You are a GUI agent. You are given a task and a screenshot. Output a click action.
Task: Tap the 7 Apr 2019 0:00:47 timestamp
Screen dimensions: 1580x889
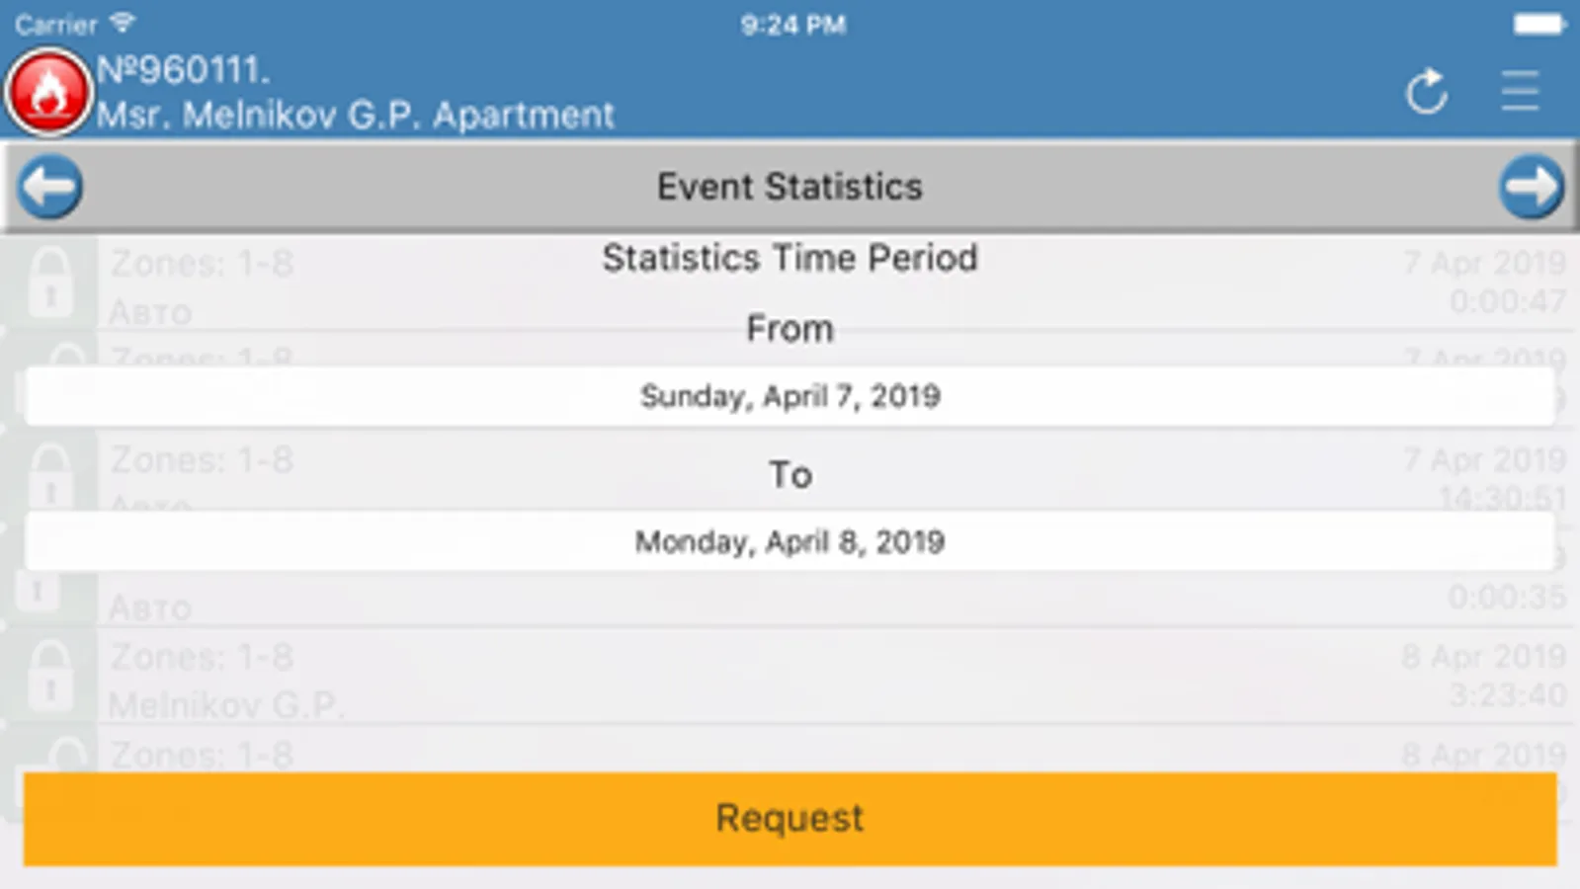1484,282
